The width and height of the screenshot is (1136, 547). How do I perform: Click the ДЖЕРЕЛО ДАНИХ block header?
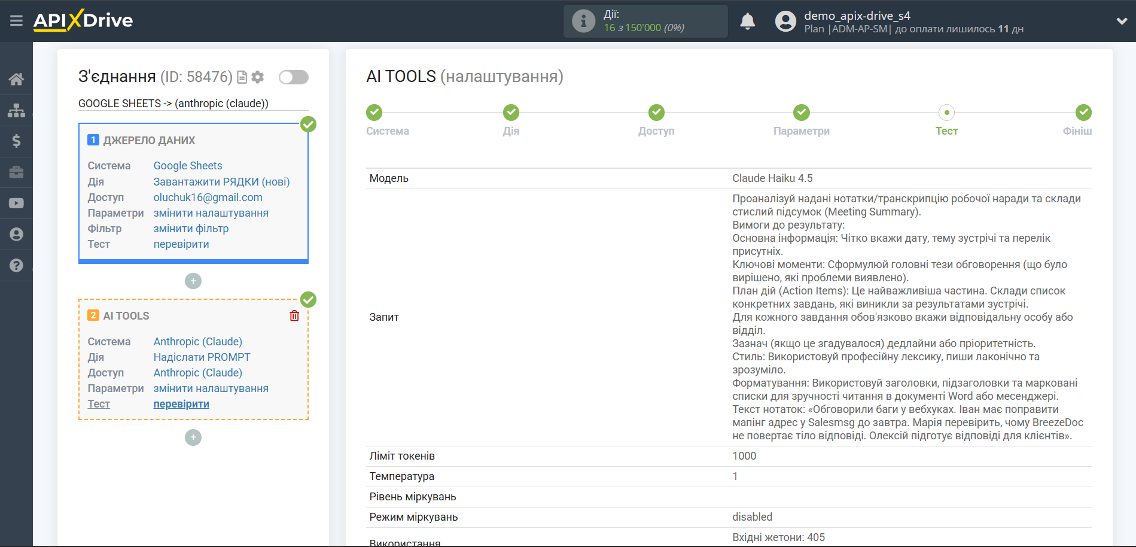(149, 141)
